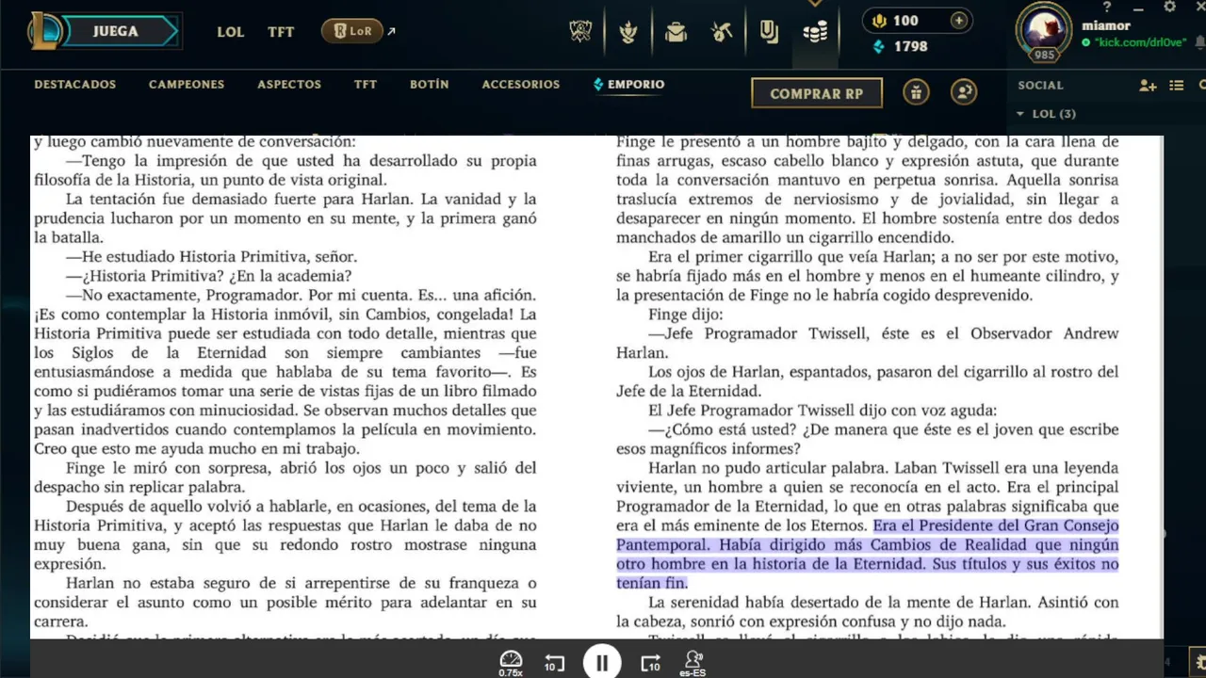The image size is (1206, 678).
Task: Open the account purchase history icon
Action: pos(963,92)
